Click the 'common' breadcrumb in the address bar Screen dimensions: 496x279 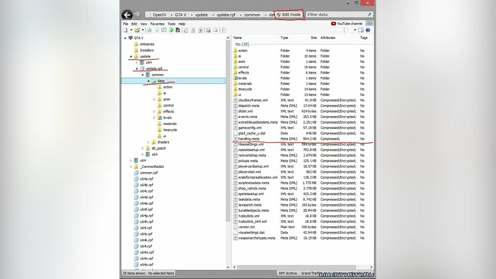(252, 15)
